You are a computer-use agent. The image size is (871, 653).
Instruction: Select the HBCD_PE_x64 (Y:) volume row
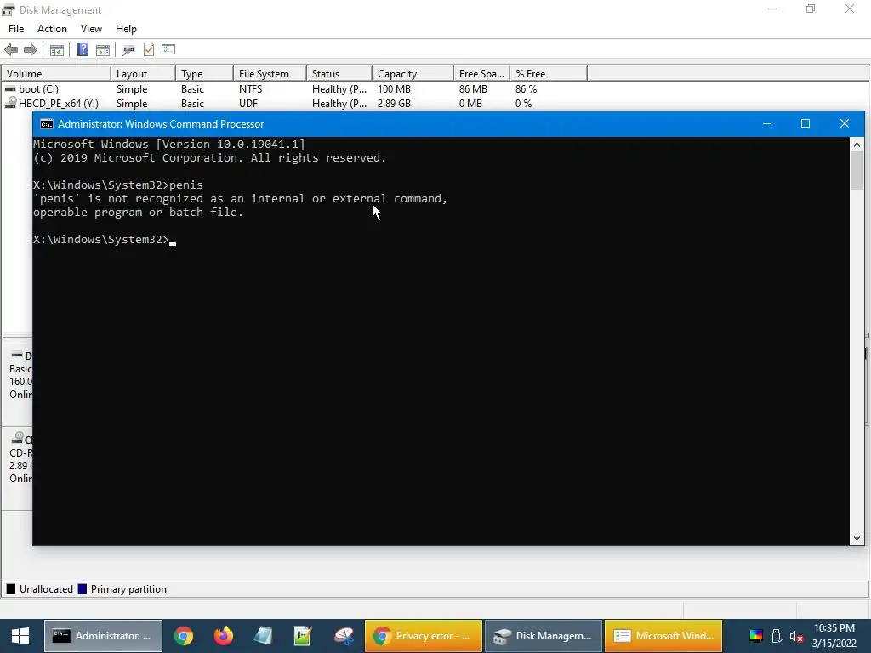[x=294, y=103]
